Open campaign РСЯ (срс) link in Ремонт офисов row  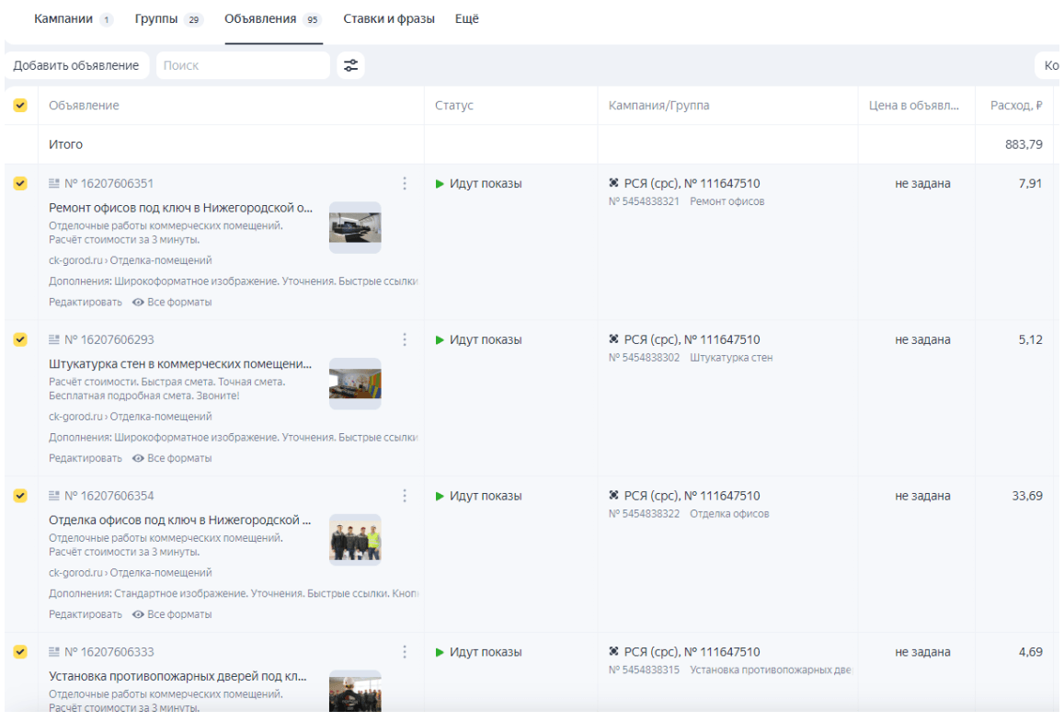pyautogui.click(x=692, y=183)
